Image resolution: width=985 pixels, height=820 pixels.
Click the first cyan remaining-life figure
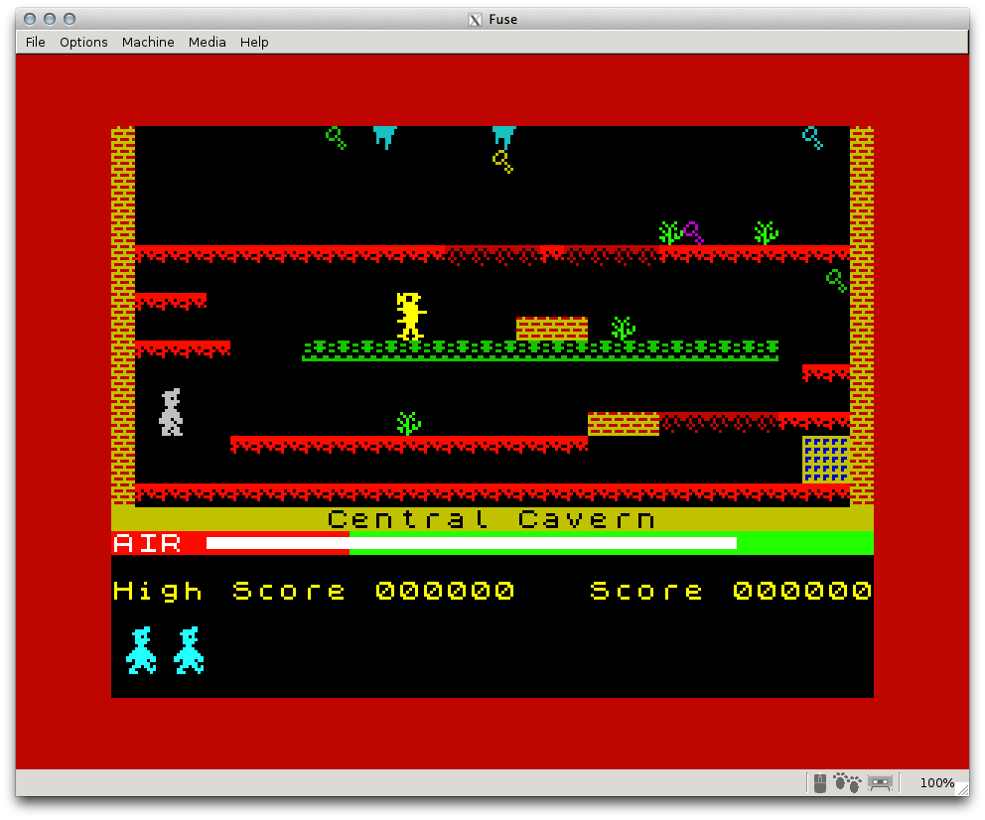tap(141, 651)
